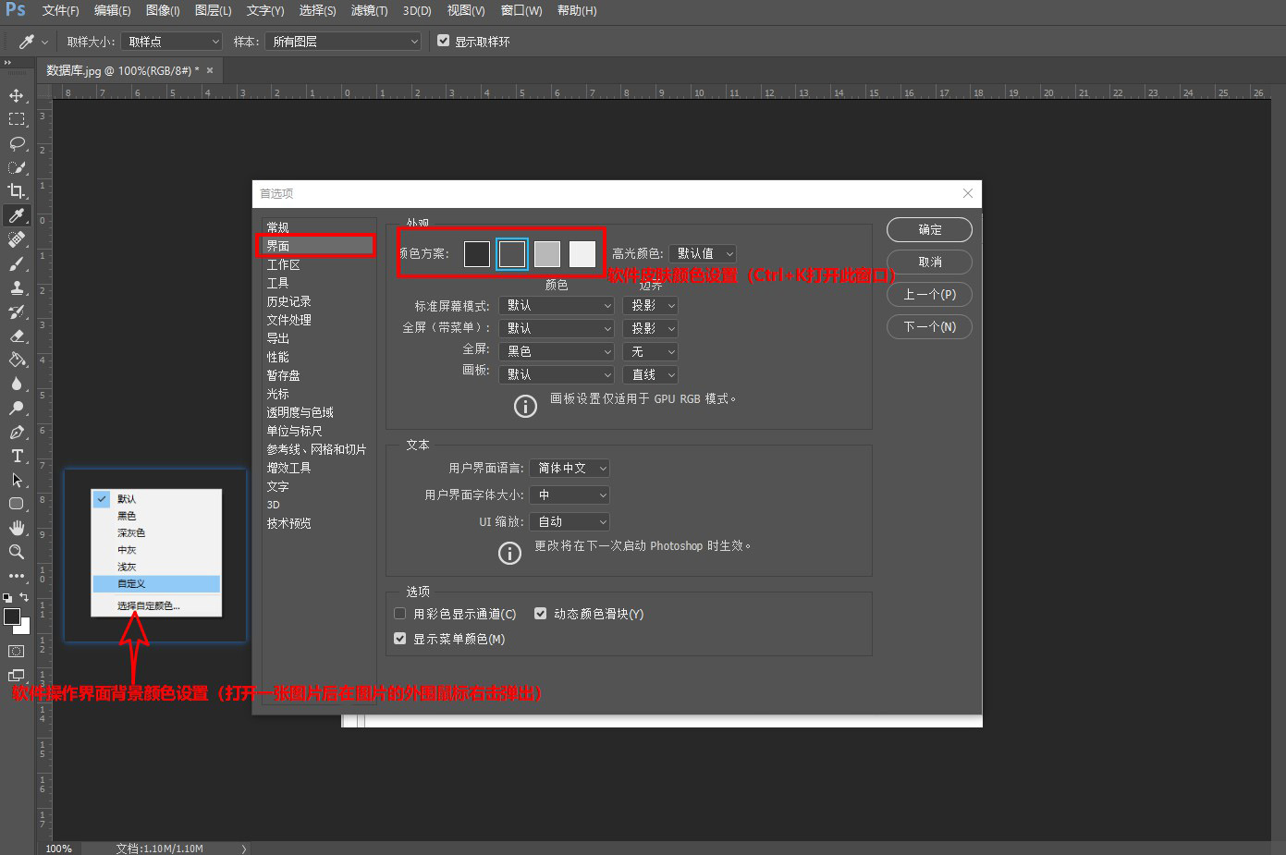Click the swap foreground/background colors icon
Viewport: 1286px width, 855px height.
tap(24, 597)
